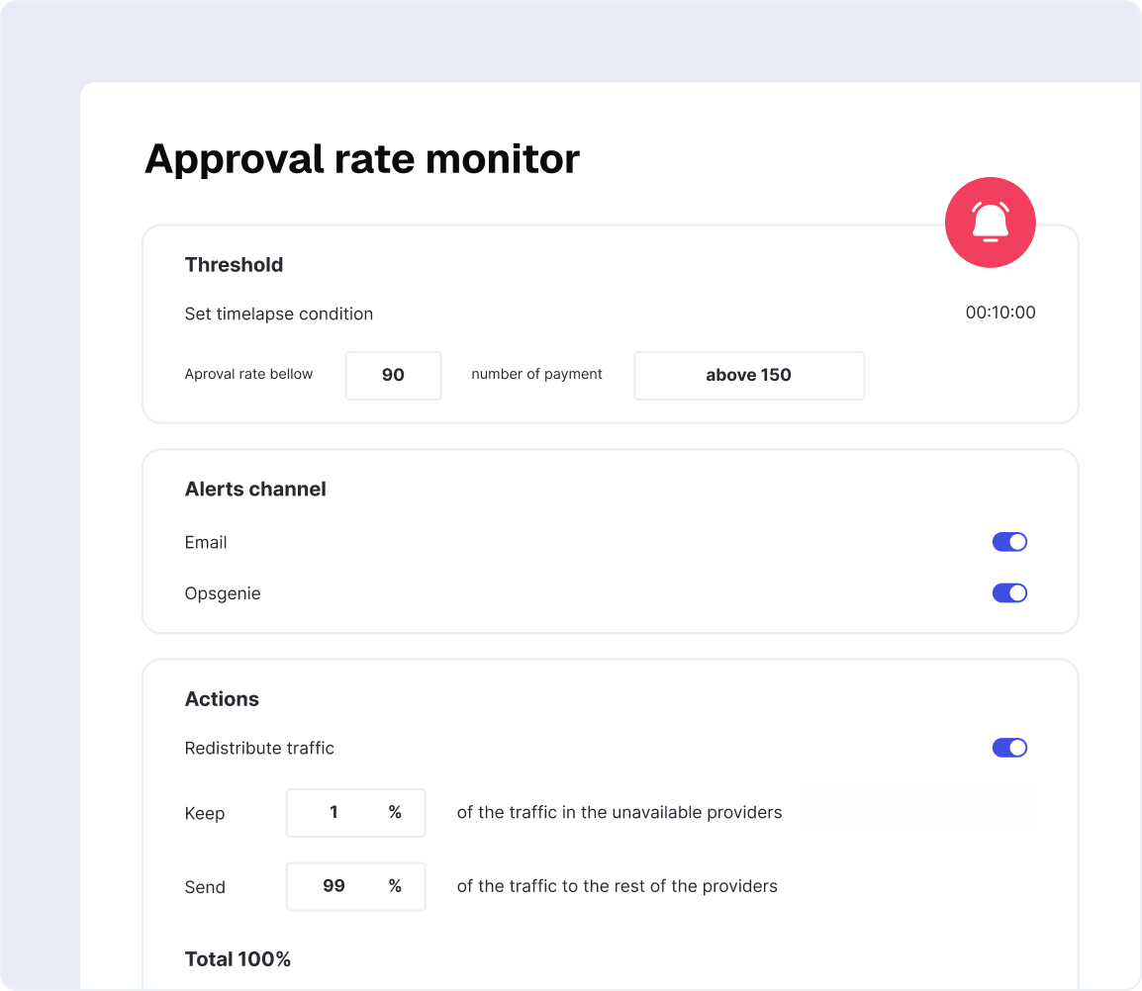This screenshot has height=991, width=1142.
Task: Select the 00:10:00 timelapse value
Action: pos(1000,313)
